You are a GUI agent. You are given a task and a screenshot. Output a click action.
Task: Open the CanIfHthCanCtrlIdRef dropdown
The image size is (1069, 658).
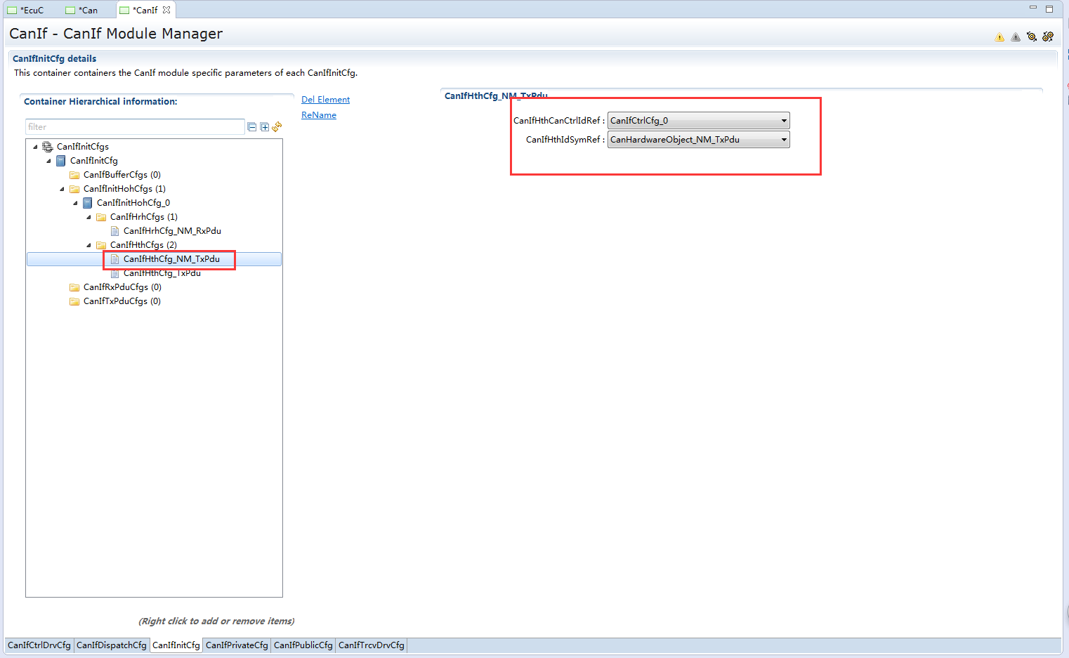pyautogui.click(x=784, y=121)
